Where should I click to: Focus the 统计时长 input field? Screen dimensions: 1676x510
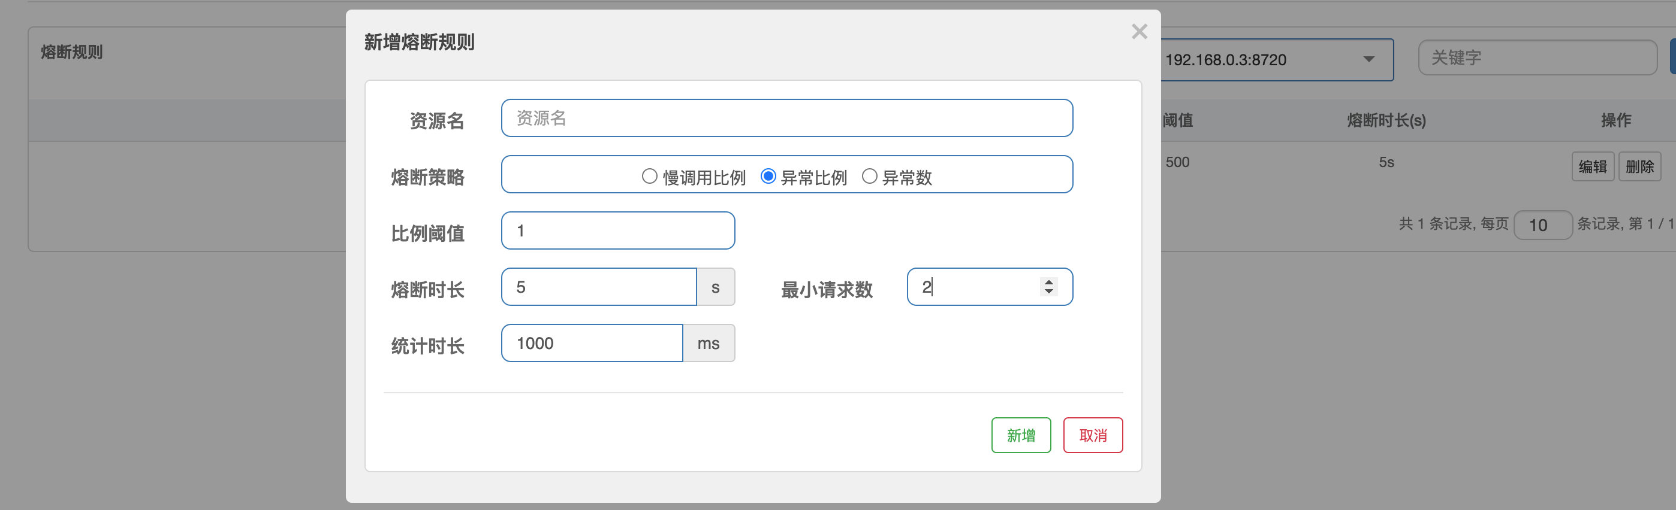pos(592,343)
